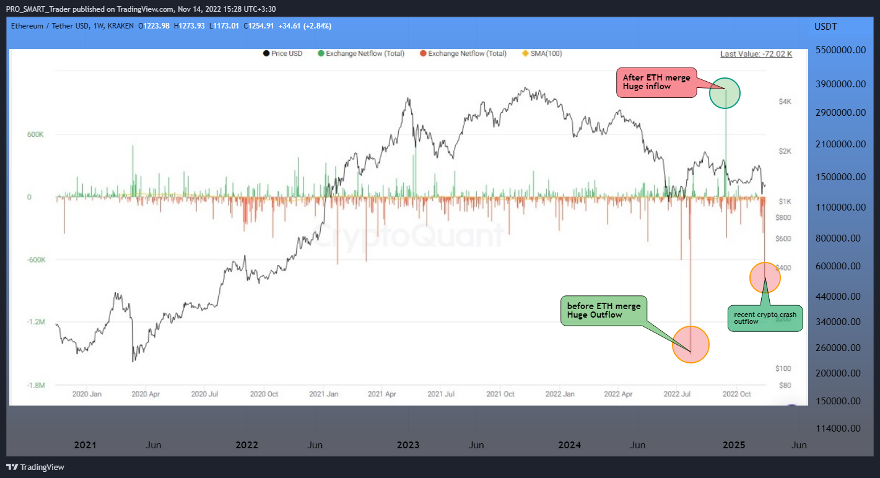Click the 2024 year on bottom time axis
Image resolution: width=880 pixels, height=478 pixels.
click(x=569, y=445)
